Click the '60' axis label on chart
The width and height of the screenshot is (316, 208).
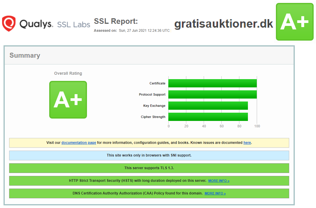click(x=222, y=126)
